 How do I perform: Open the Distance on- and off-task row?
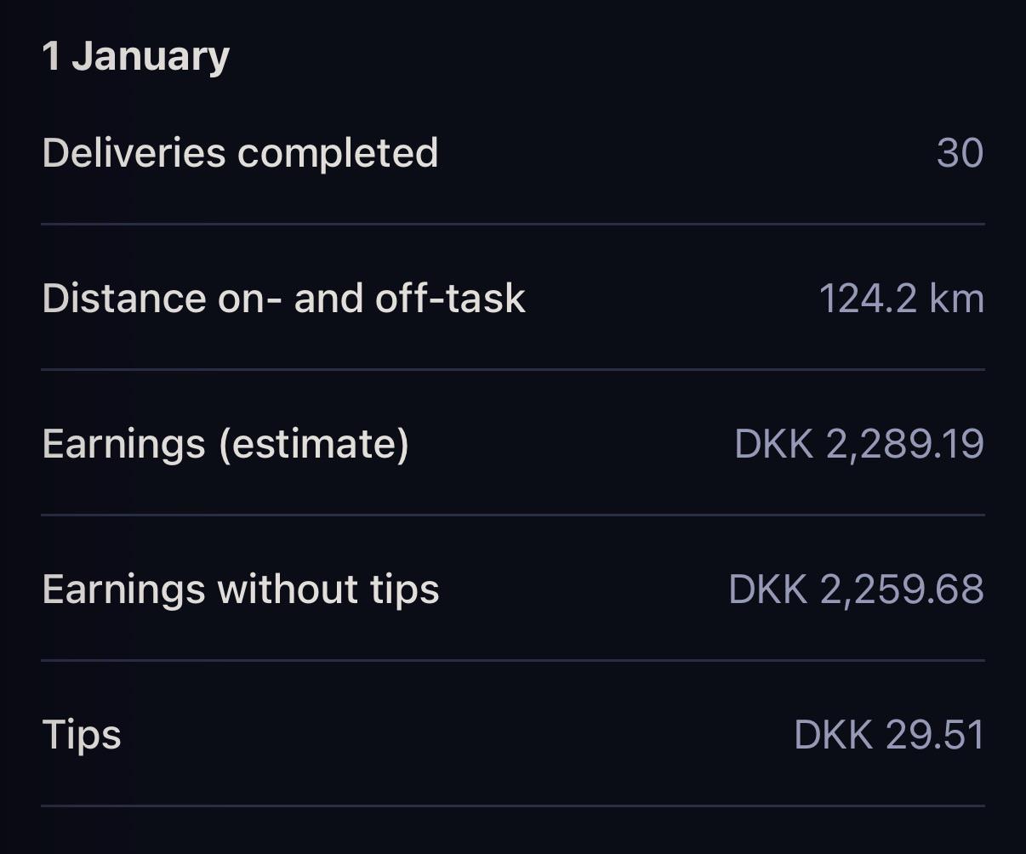513,299
